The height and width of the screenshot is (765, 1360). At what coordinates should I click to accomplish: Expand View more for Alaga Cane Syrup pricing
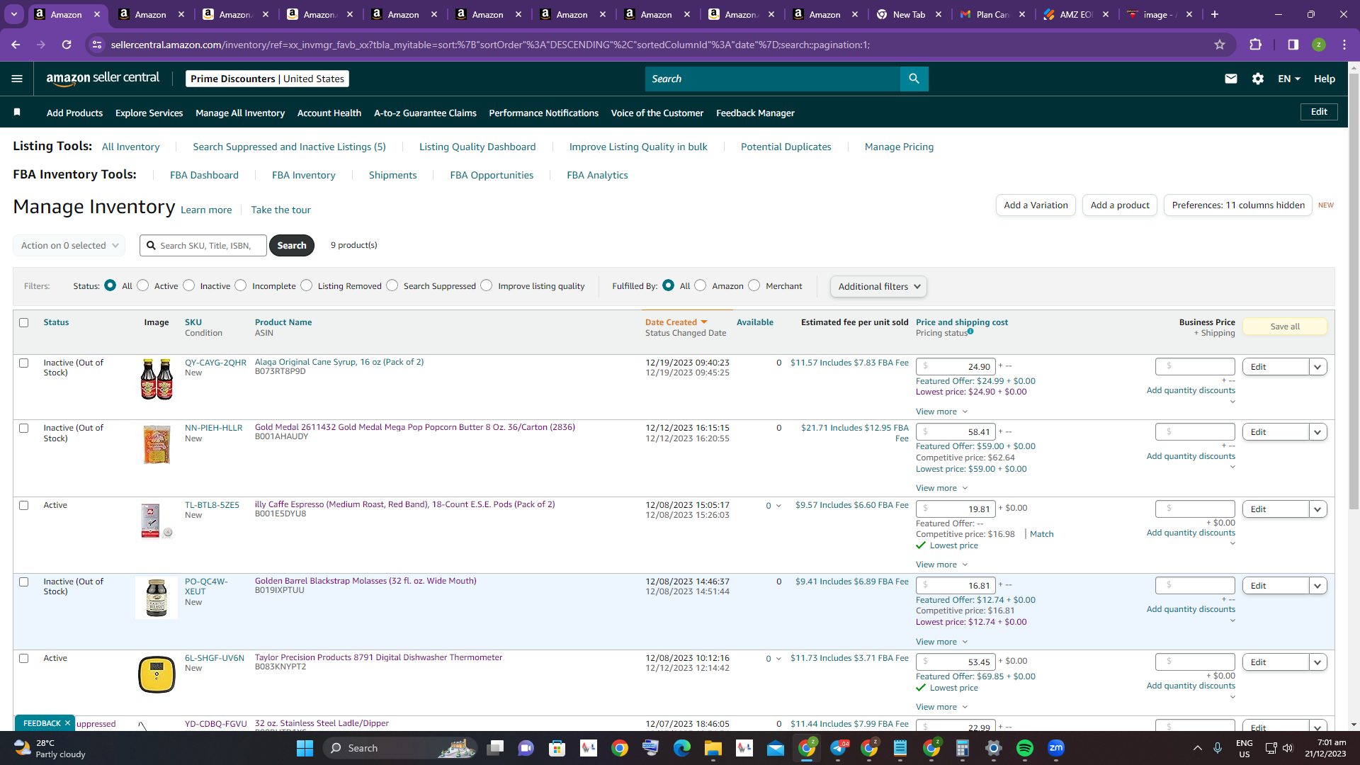(x=941, y=412)
